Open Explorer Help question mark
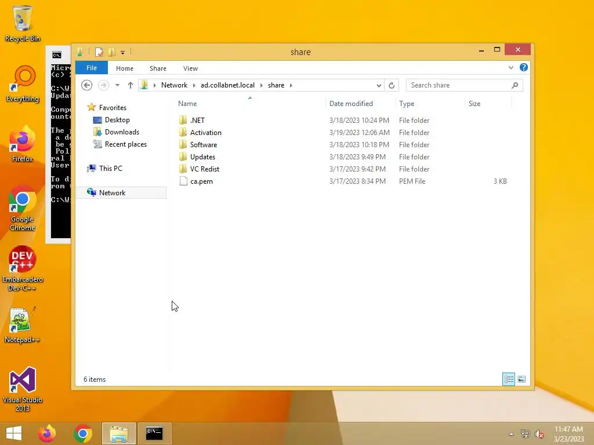The image size is (594, 445). tap(524, 67)
